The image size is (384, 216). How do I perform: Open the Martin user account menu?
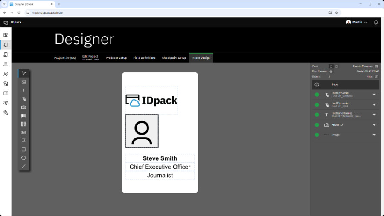click(357, 22)
